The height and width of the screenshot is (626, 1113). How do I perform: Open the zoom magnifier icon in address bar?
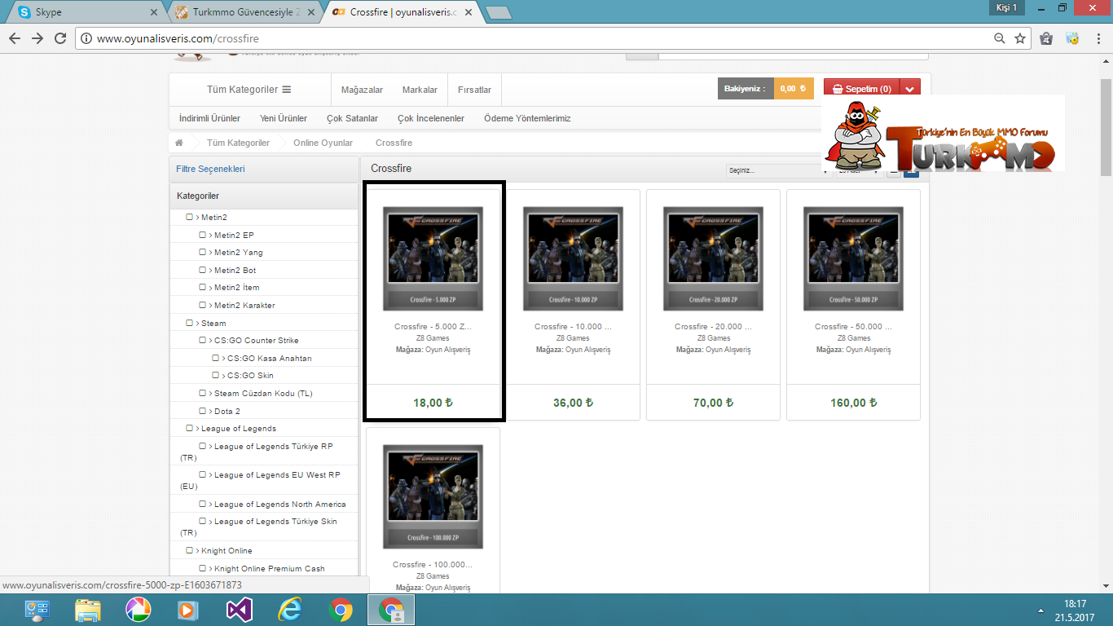click(x=1000, y=38)
